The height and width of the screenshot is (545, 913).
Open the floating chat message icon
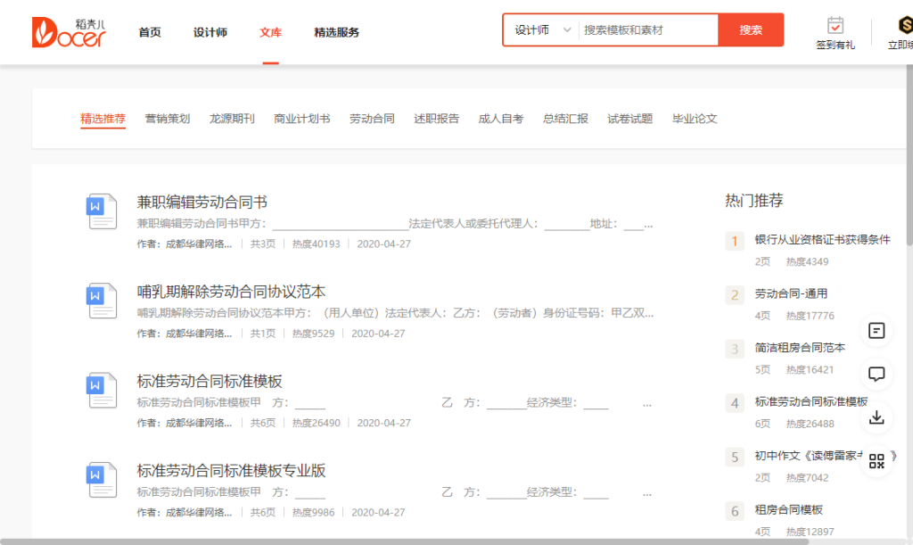(876, 374)
